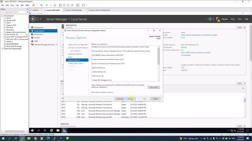Viewport: 252px width, 141px height.
Task: Switch to the WIN10-2 VM tab
Action: 36,10
